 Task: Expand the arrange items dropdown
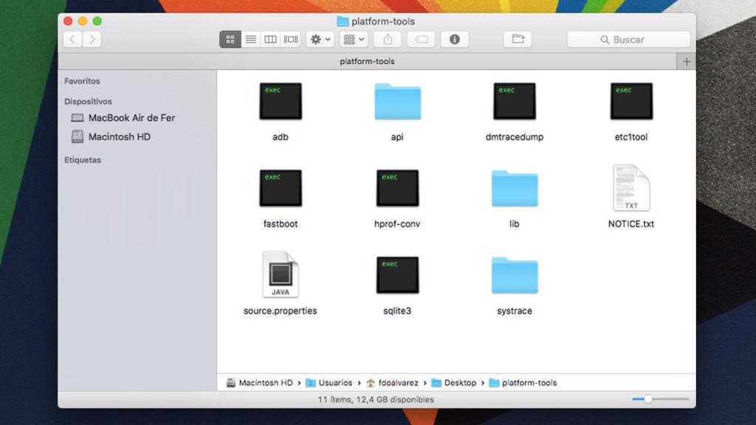click(x=354, y=40)
